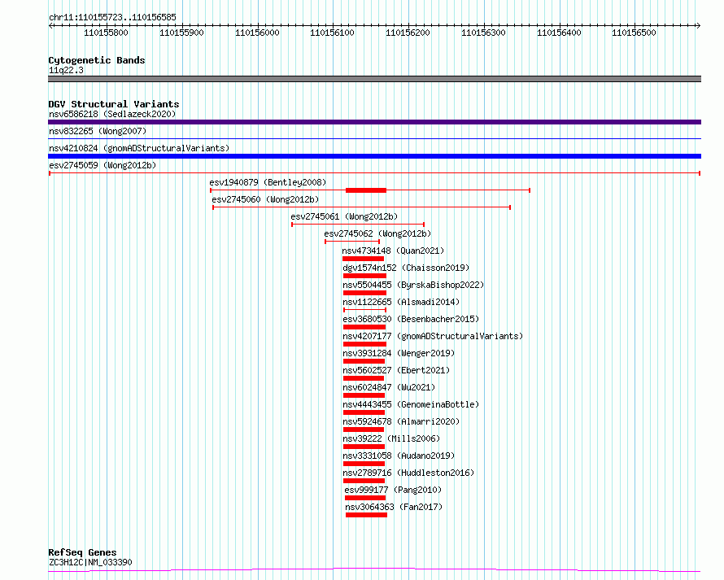Click the nsv6586218 (Sedlazeck2020) variant label
Viewport: 724px width, 580px height.
(x=112, y=114)
